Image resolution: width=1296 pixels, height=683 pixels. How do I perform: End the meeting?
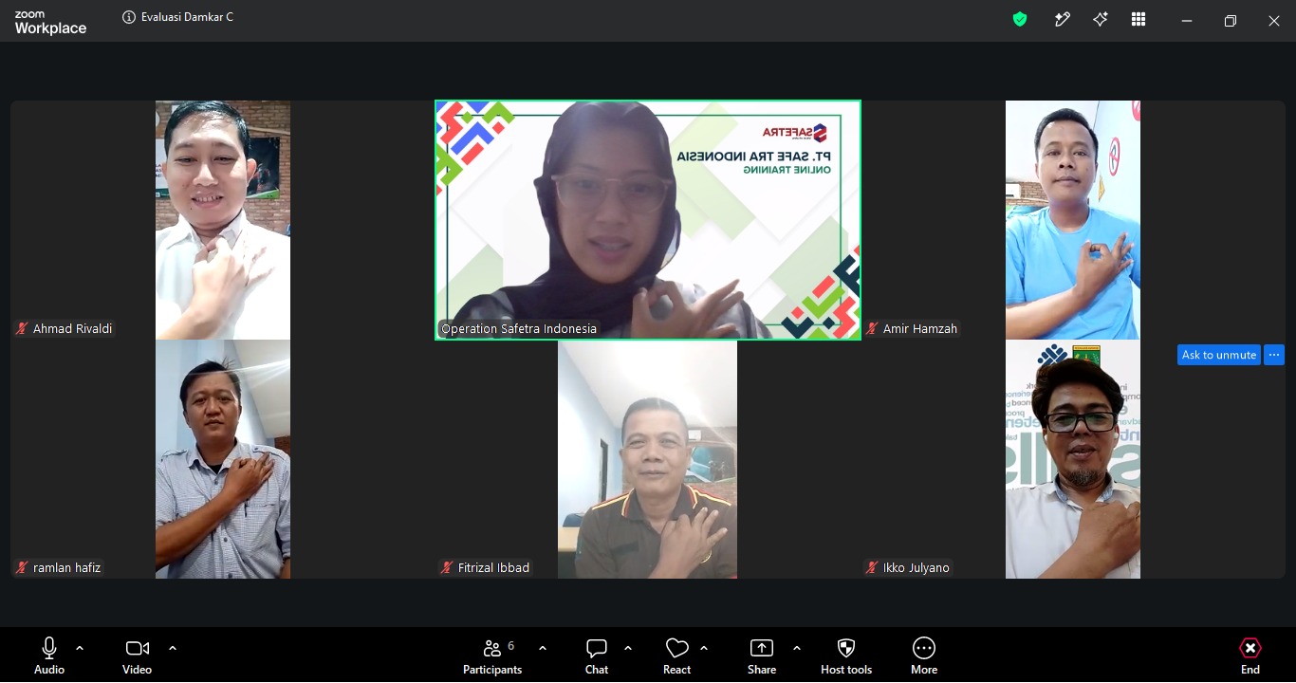1250,655
